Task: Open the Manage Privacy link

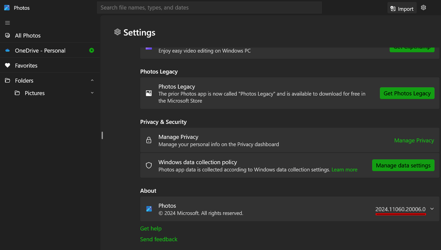Action: point(414,141)
